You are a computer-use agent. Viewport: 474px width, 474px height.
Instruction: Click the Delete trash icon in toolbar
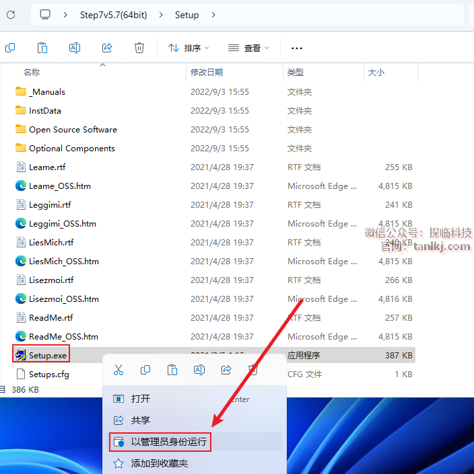coord(139,48)
